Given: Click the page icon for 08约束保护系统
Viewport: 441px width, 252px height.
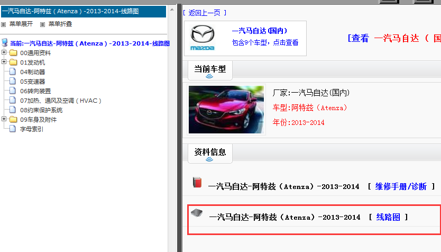Looking at the screenshot, I should (x=13, y=110).
